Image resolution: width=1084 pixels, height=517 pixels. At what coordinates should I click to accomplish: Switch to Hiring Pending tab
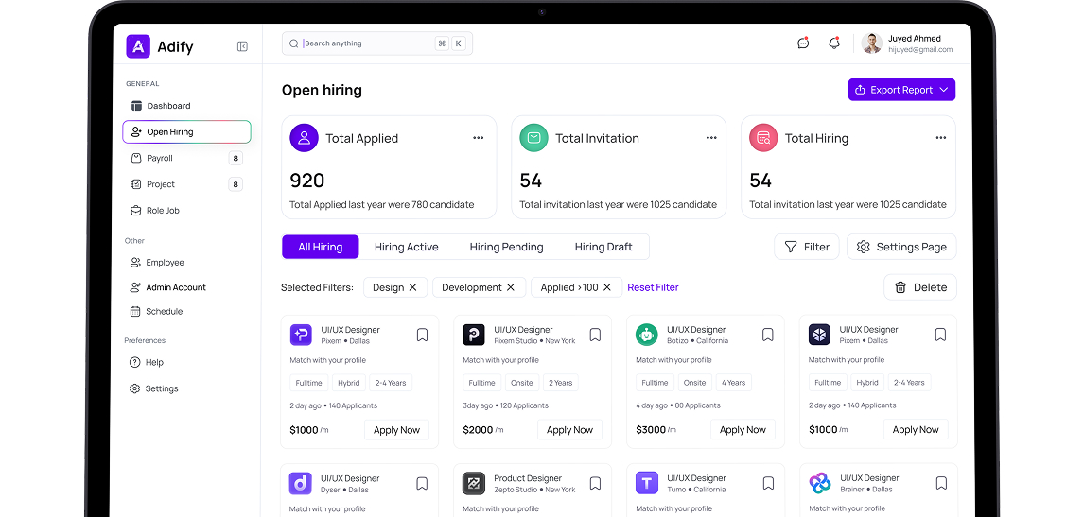pyautogui.click(x=507, y=247)
